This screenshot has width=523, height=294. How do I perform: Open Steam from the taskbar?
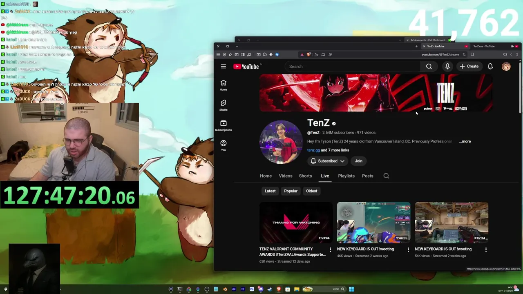coord(269,289)
